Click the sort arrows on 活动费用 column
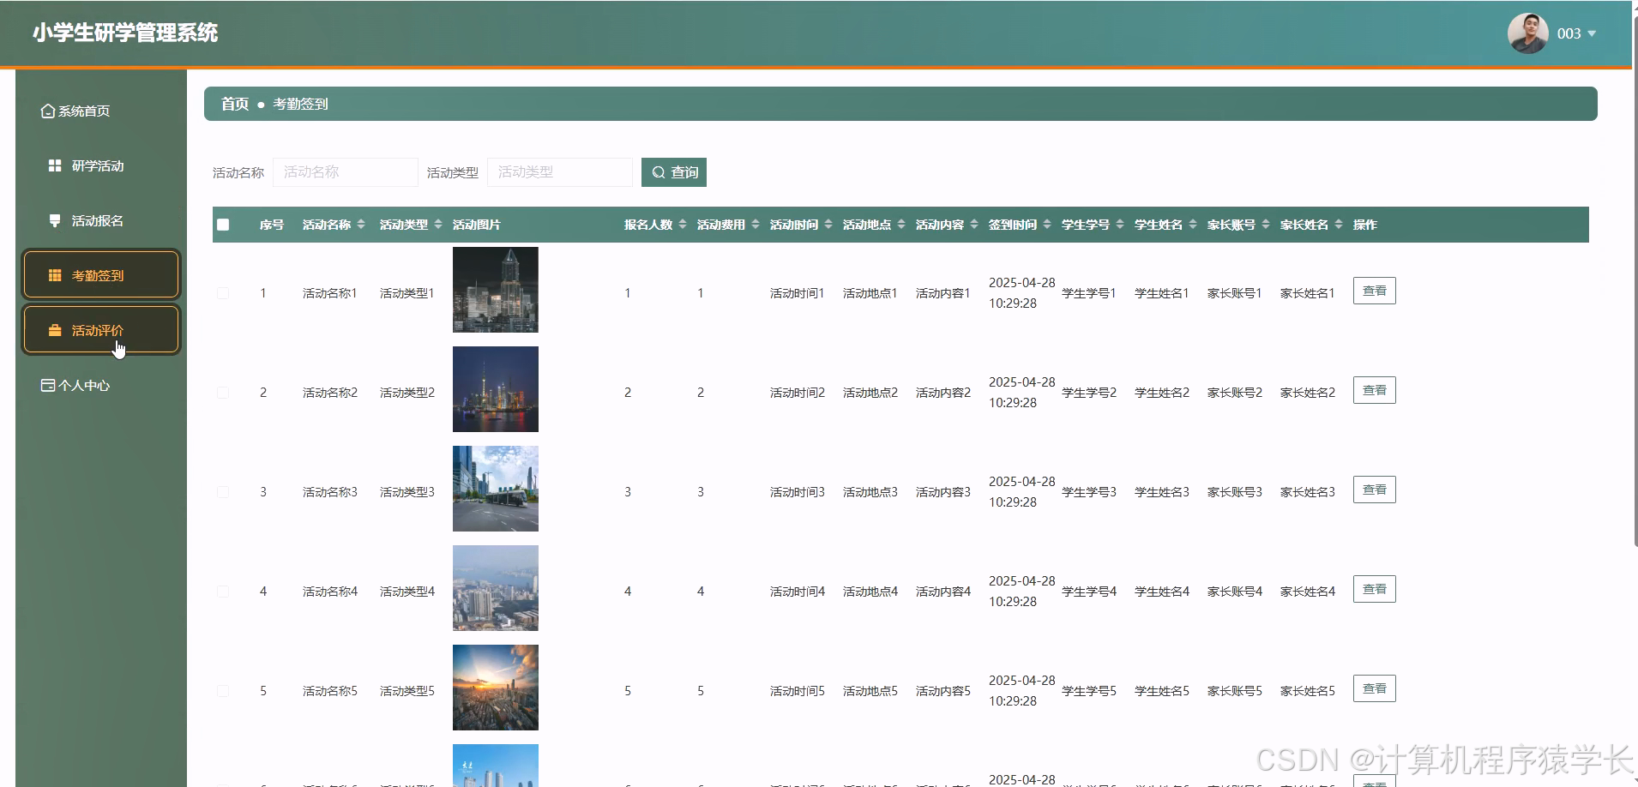Screen dimensions: 1638x787 (756, 225)
